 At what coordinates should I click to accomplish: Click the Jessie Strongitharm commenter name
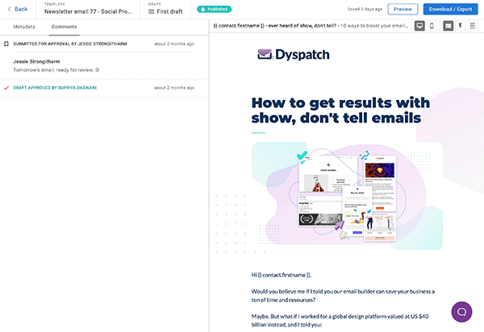point(36,62)
